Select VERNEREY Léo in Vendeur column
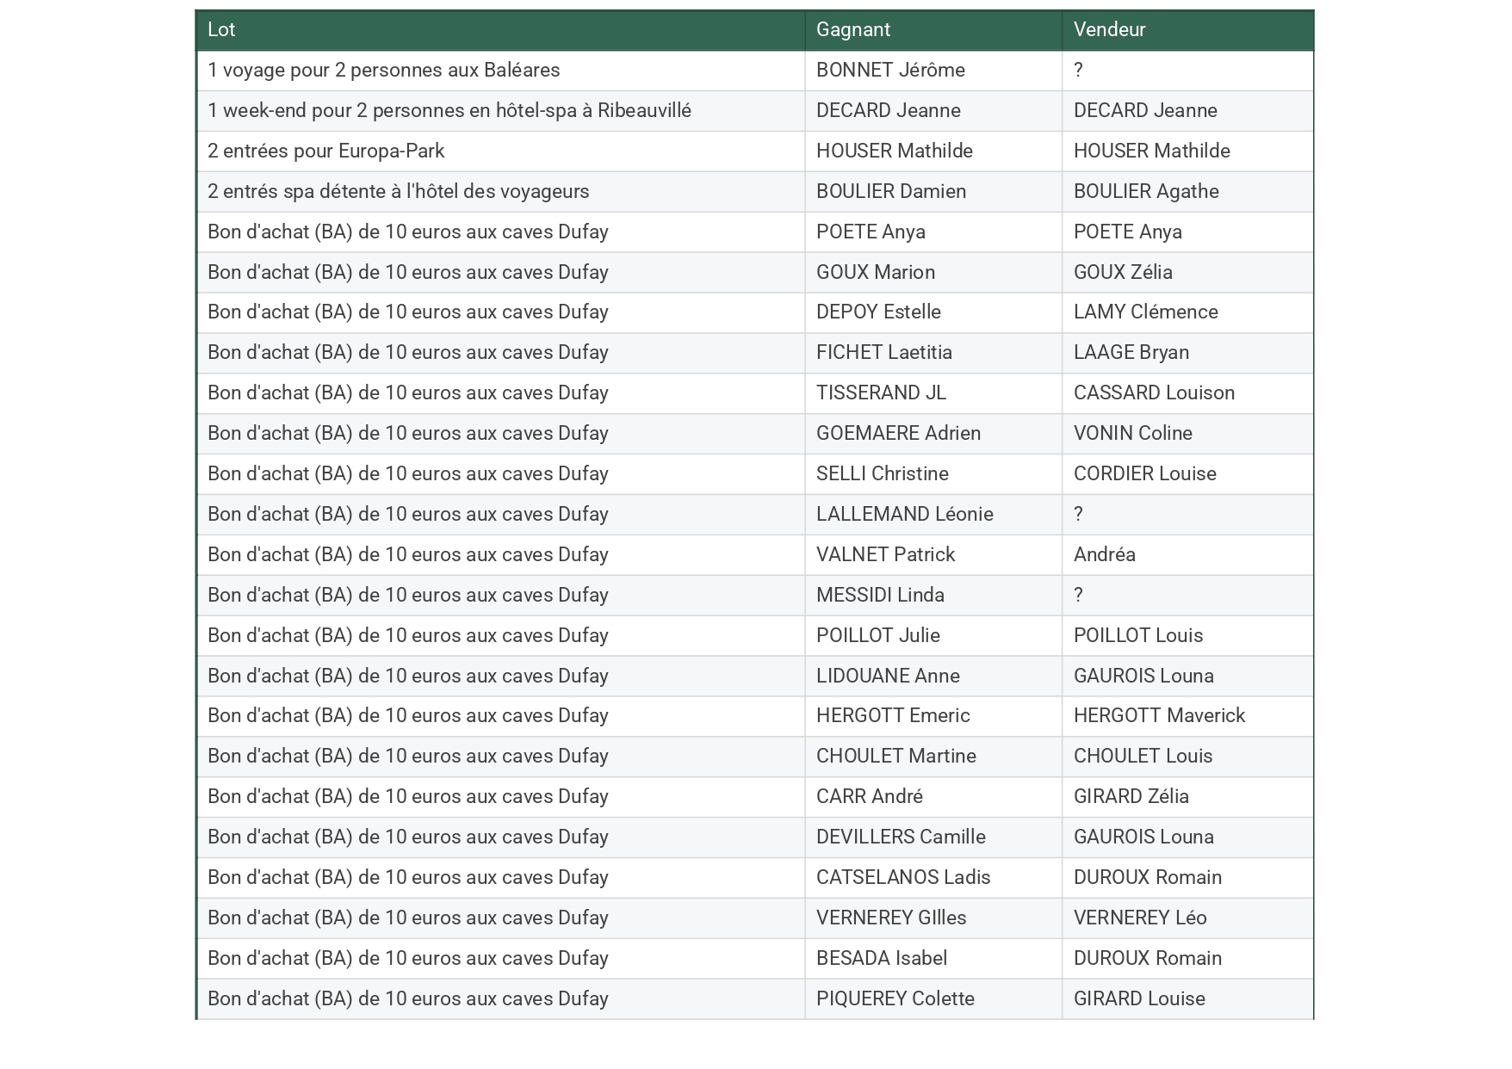Viewport: 1512px width, 1069px height. [1139, 918]
